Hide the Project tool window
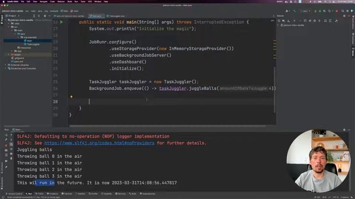The height and width of the screenshot is (199, 355). [x=49, y=16]
